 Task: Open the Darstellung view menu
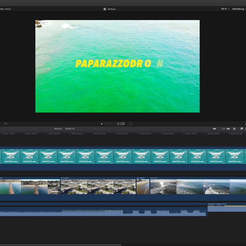239,9
